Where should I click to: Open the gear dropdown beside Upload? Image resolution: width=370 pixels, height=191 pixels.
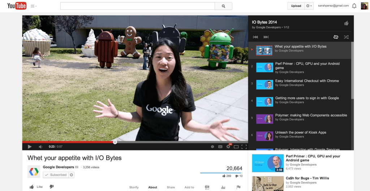[309, 6]
